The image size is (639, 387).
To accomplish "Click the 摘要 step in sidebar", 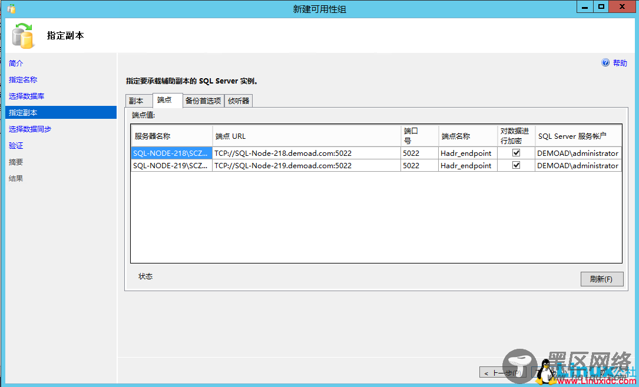I will click(x=16, y=162).
